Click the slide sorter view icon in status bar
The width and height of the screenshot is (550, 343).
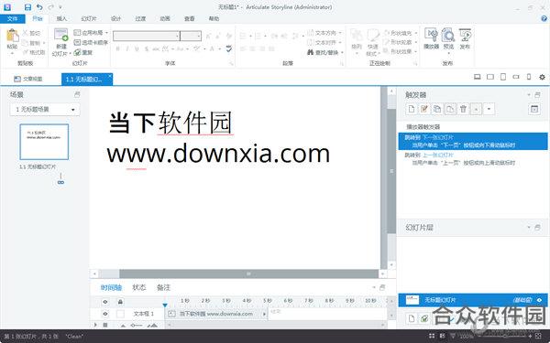(432, 336)
